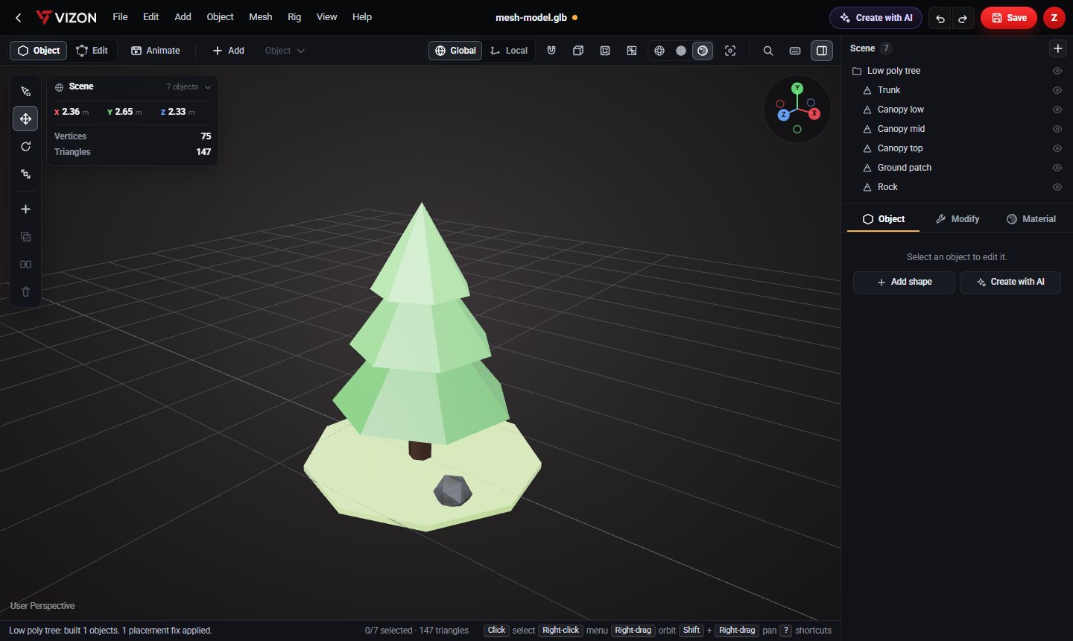
Task: Open the File menu
Action: click(120, 17)
